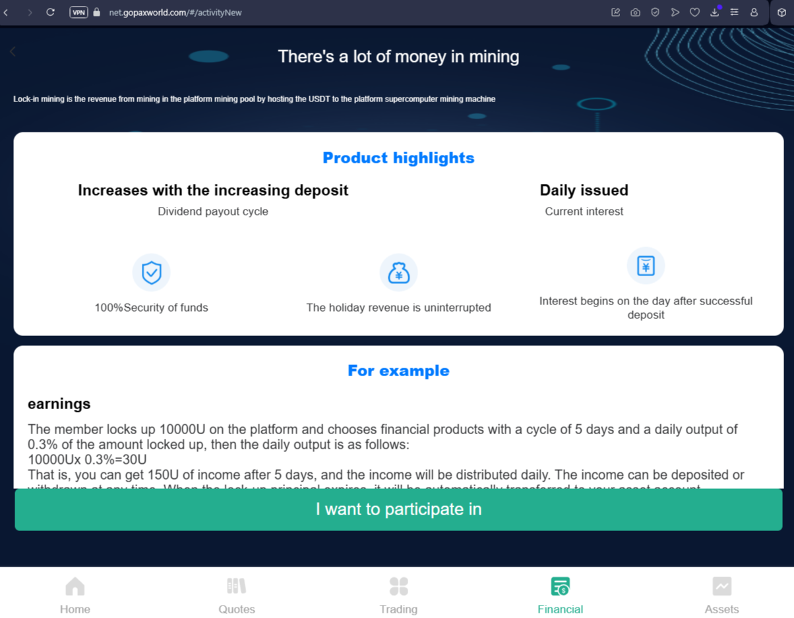794x618 pixels.
Task: Select the net.gopaxworld.com URL field
Action: [175, 13]
